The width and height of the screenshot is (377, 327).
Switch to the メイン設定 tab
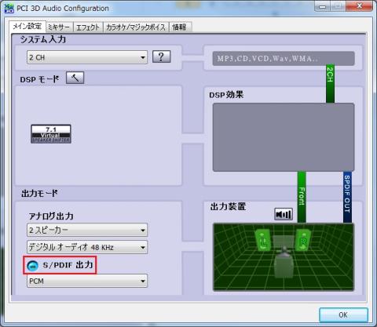click(x=27, y=27)
